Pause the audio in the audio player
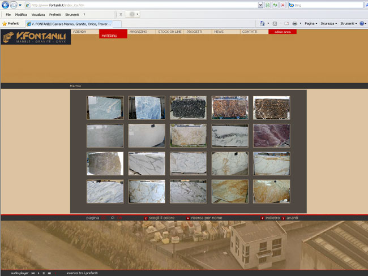 44,273
